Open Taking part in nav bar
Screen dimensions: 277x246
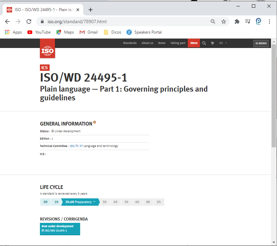pyautogui.click(x=178, y=43)
